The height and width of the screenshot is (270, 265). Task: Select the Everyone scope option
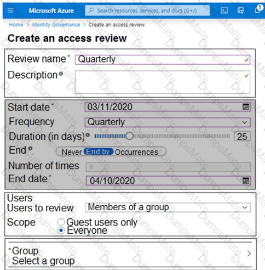coord(61,230)
